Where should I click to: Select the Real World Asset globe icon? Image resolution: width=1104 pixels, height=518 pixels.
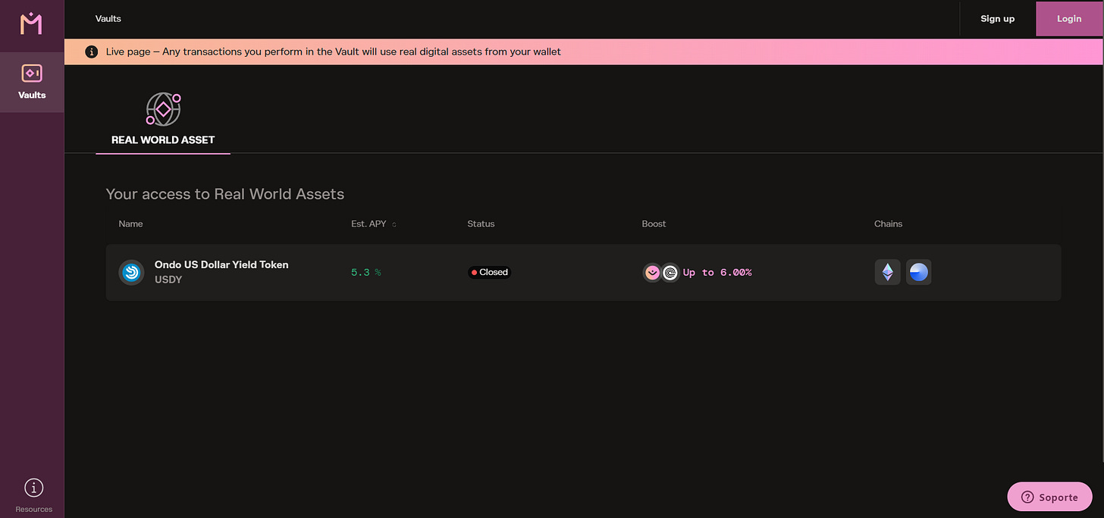point(163,109)
